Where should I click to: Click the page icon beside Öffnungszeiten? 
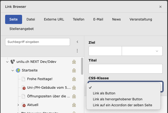(23, 96)
